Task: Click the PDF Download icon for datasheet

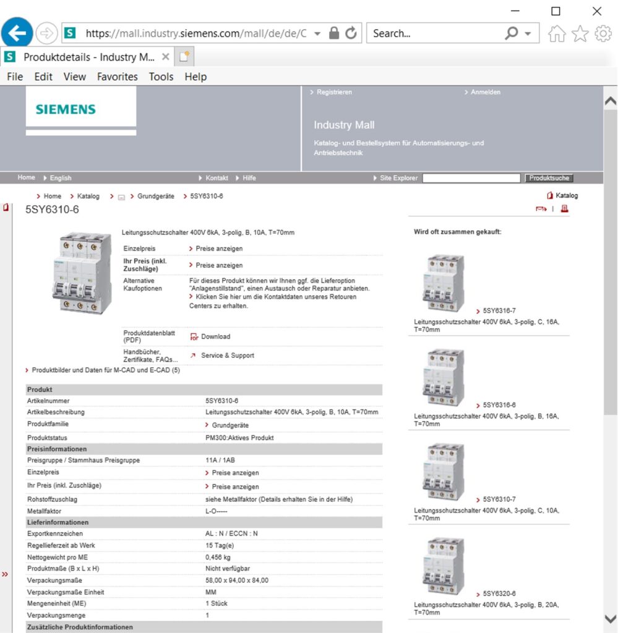Action: [x=194, y=337]
